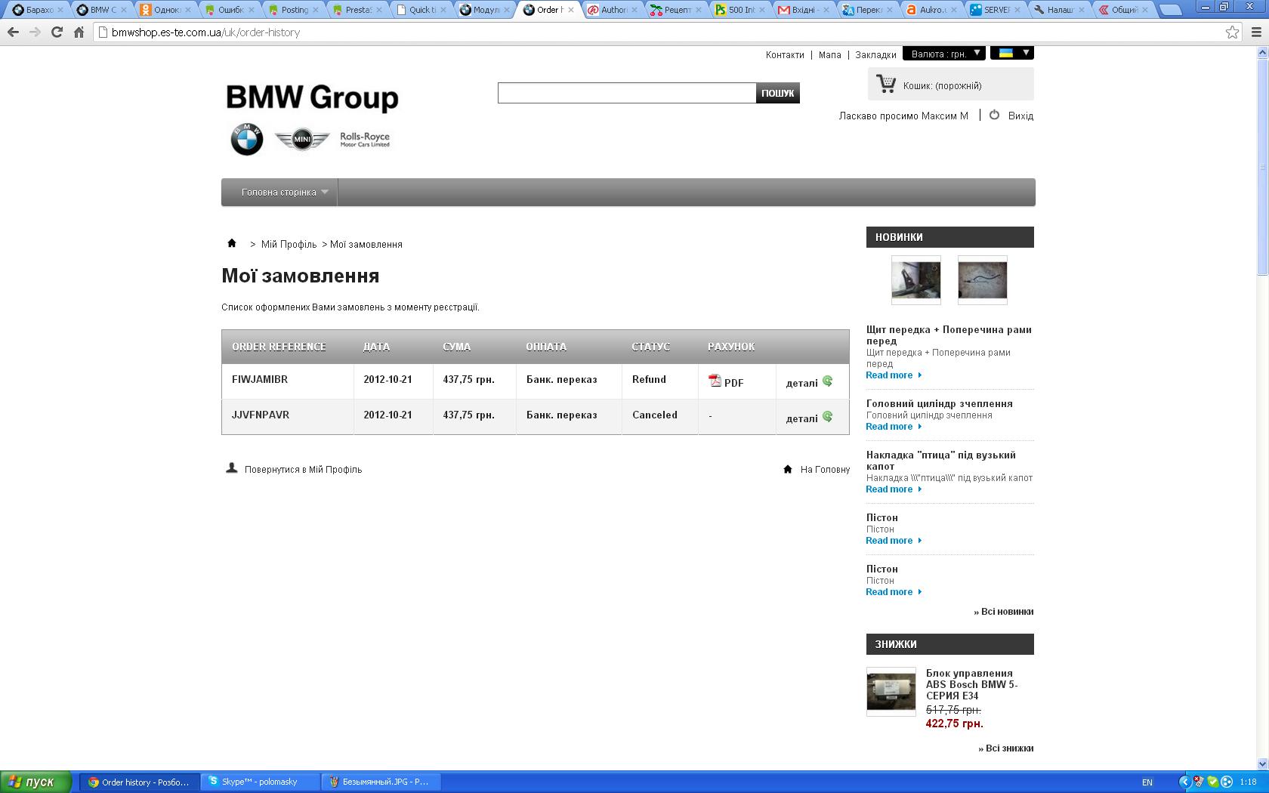Open the browser home page icon
Screen dimensions: 1269x793
[x=79, y=32]
